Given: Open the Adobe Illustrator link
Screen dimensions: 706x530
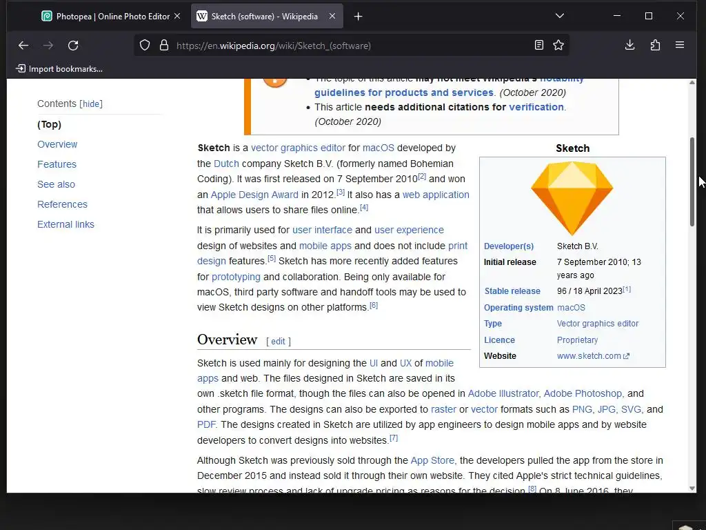Looking at the screenshot, I should click(503, 393).
